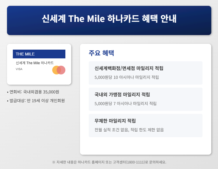Click the VISA label on the card

click(19, 69)
